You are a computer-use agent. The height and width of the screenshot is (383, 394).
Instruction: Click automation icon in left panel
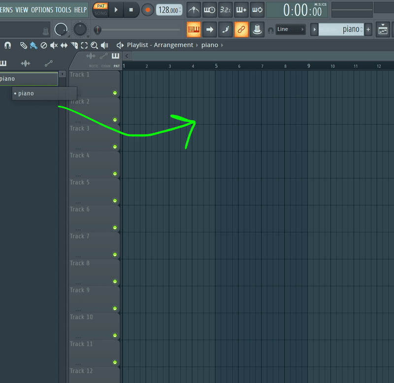click(x=48, y=64)
